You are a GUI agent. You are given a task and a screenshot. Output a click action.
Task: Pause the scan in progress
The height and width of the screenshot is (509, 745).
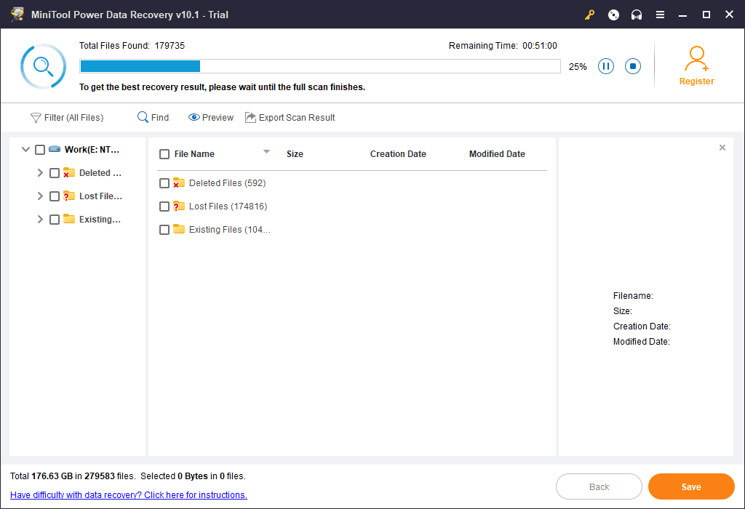pyautogui.click(x=606, y=66)
